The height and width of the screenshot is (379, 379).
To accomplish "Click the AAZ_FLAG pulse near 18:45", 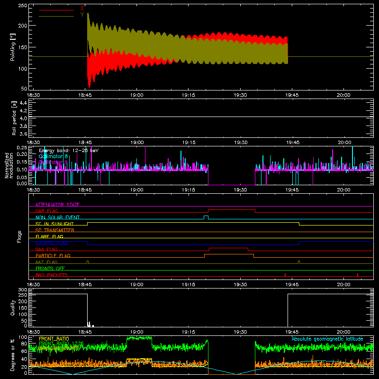I will tap(88, 262).
